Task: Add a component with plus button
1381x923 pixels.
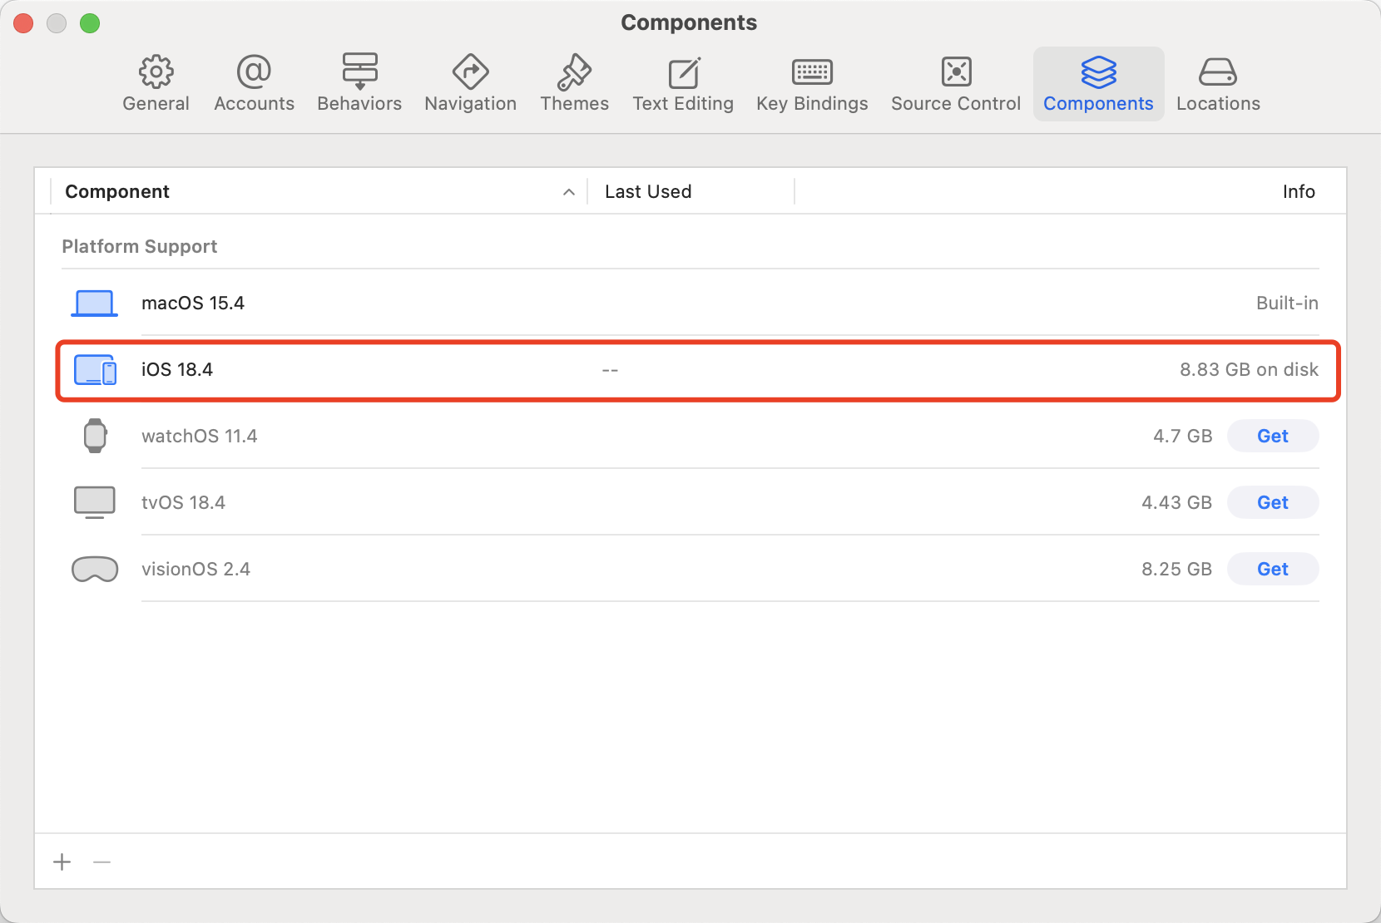Action: [x=62, y=862]
